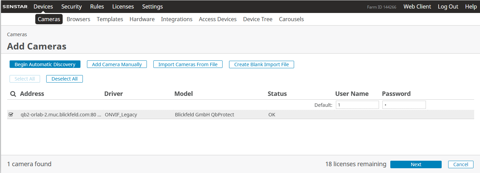Open the Rules menu

[97, 6]
